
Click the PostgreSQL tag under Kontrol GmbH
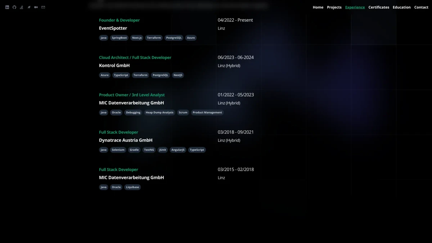(x=160, y=75)
